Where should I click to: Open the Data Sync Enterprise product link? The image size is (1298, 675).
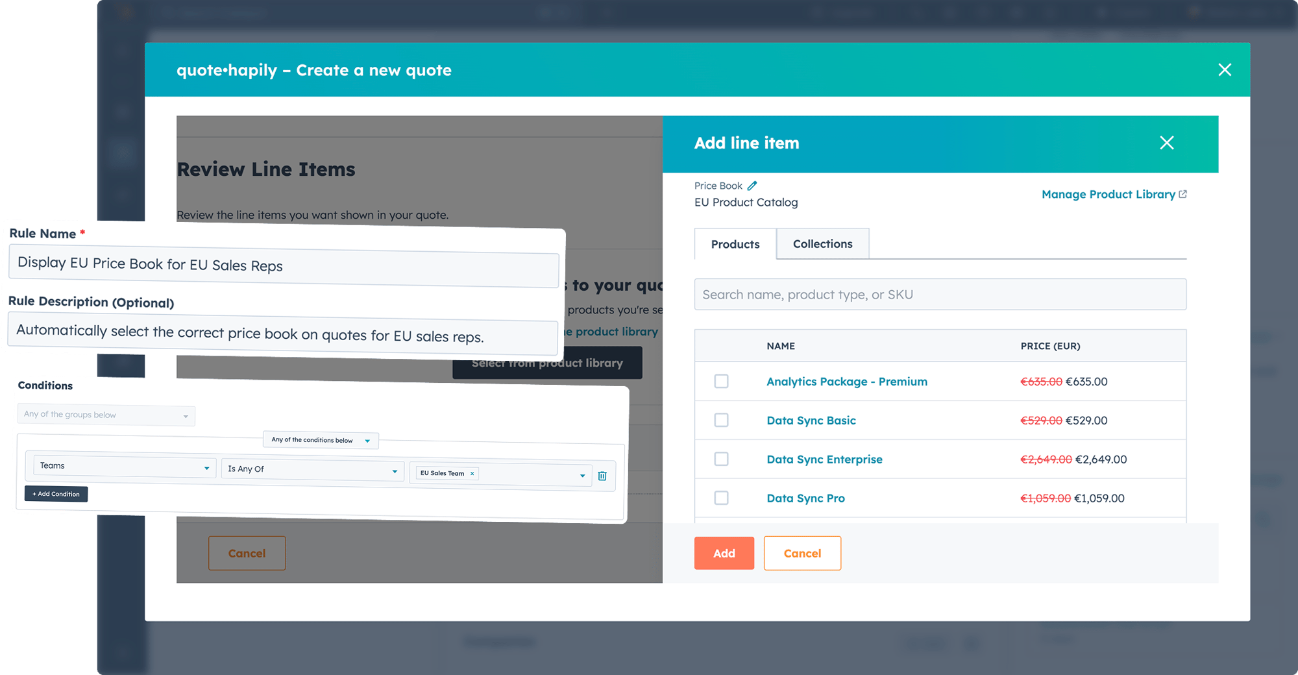(x=824, y=460)
